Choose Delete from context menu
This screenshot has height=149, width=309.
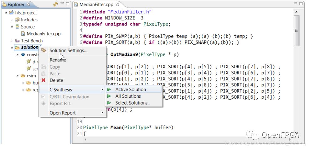[x=73, y=80]
